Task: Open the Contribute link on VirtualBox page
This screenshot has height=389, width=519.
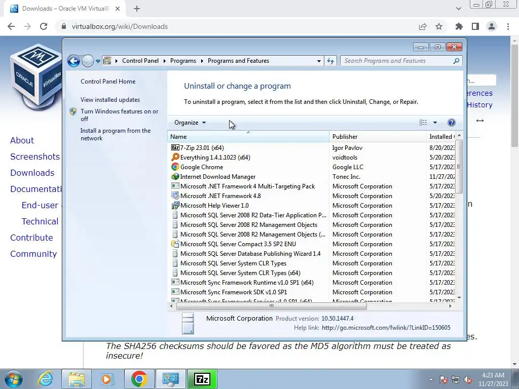Action: [x=31, y=238]
